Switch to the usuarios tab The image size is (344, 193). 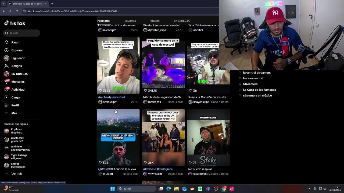[130, 21]
